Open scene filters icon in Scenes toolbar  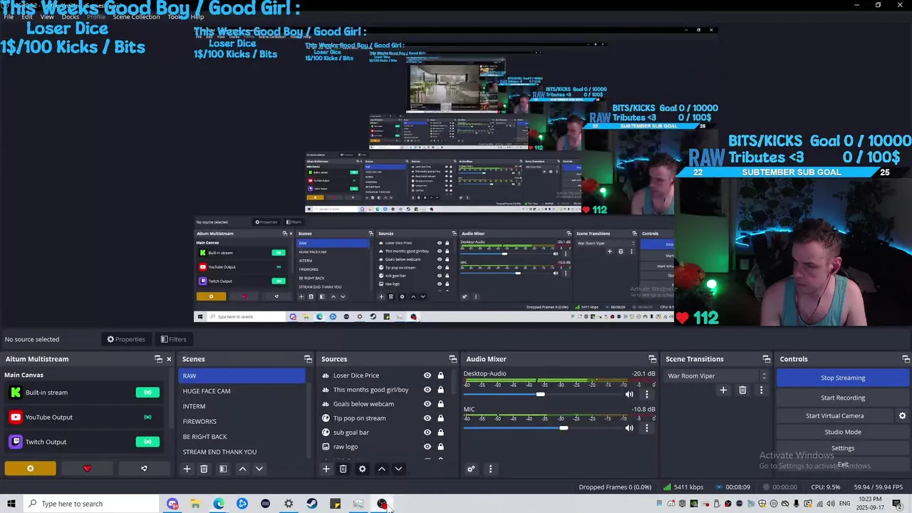[x=223, y=469]
